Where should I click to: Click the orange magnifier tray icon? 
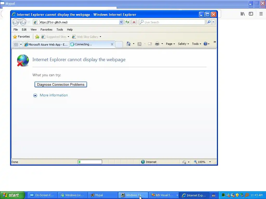coord(247,195)
